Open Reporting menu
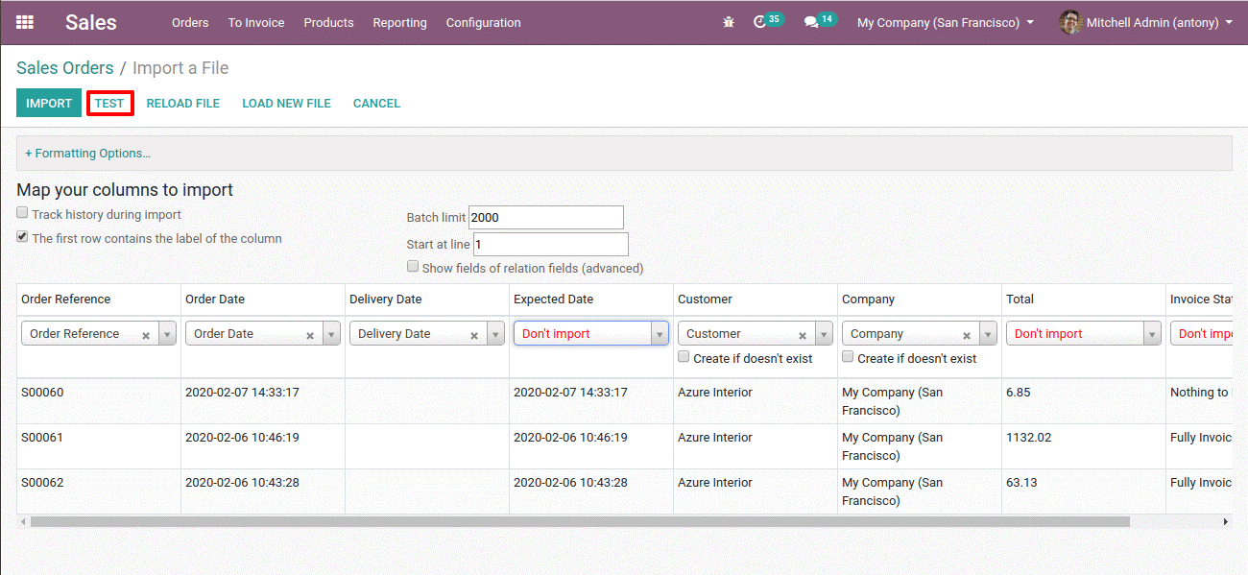The width and height of the screenshot is (1248, 575). [399, 22]
